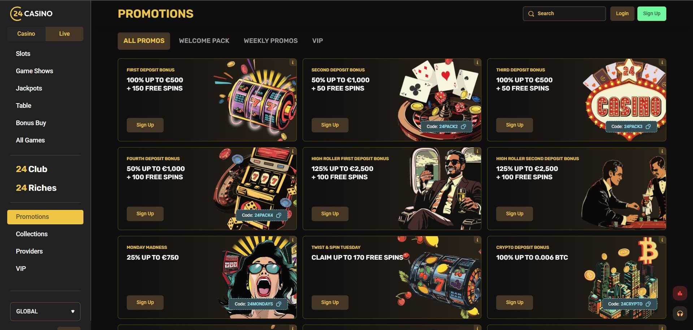Copy the 24MONDAYS code icon
Image resolution: width=693 pixels, height=330 pixels.
coord(279,304)
